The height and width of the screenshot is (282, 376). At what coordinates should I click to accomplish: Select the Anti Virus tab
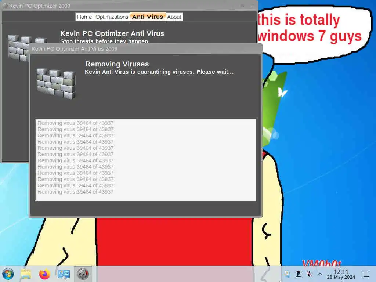pyautogui.click(x=148, y=17)
